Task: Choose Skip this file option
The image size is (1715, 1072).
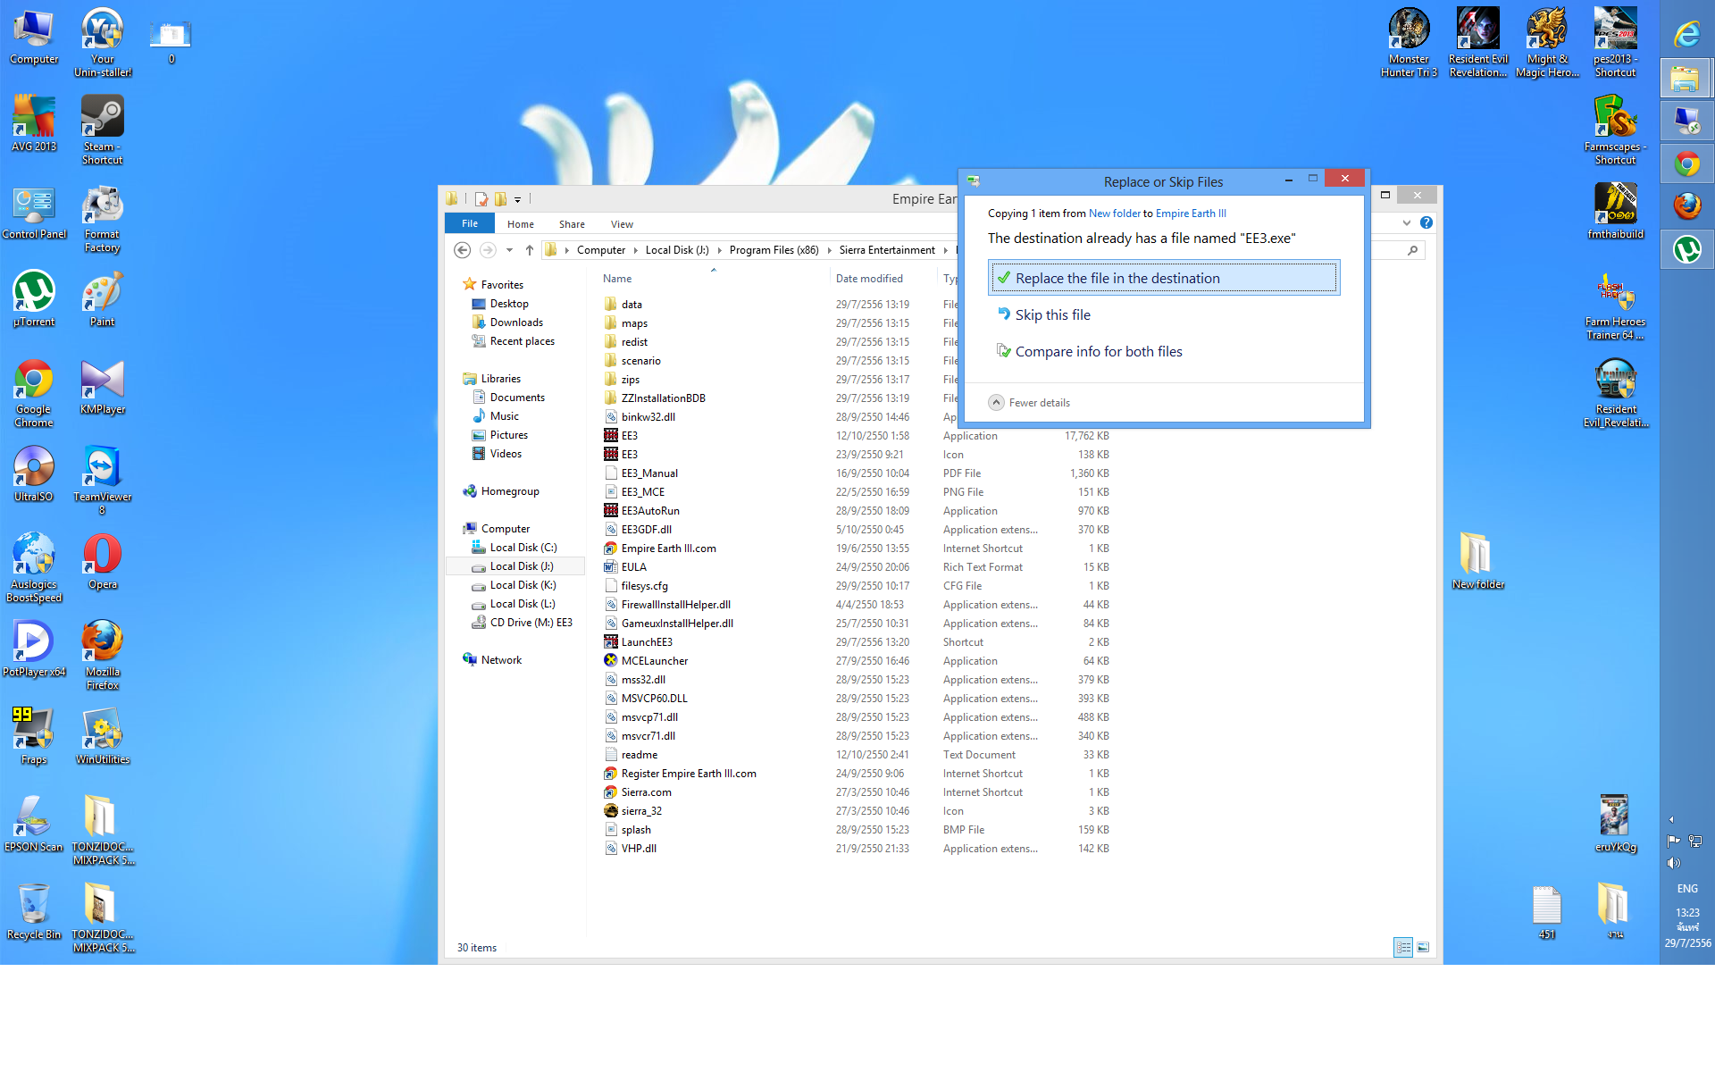Action: click(x=1052, y=314)
